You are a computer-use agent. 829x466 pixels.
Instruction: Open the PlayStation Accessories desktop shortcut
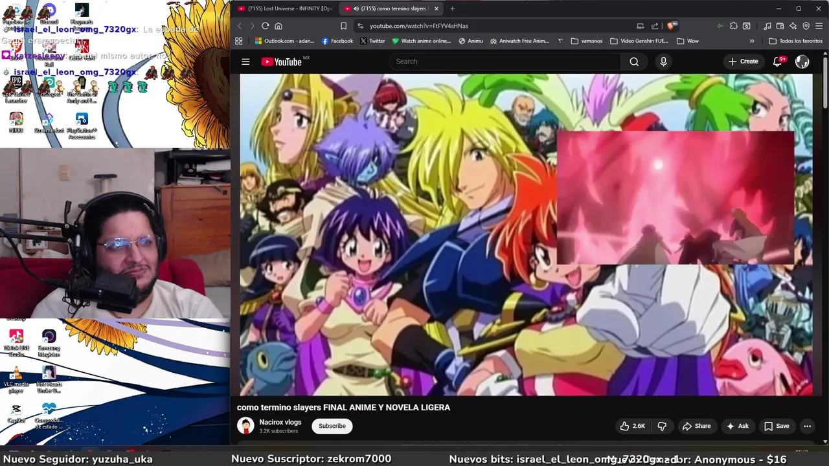82,126
